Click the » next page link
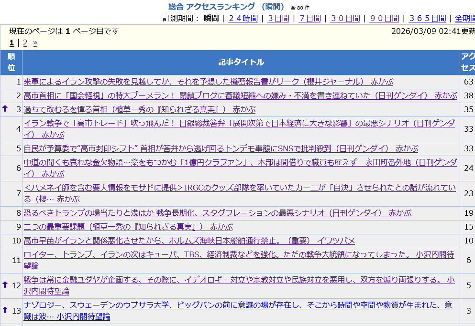This screenshot has width=475, height=326. click(35, 42)
